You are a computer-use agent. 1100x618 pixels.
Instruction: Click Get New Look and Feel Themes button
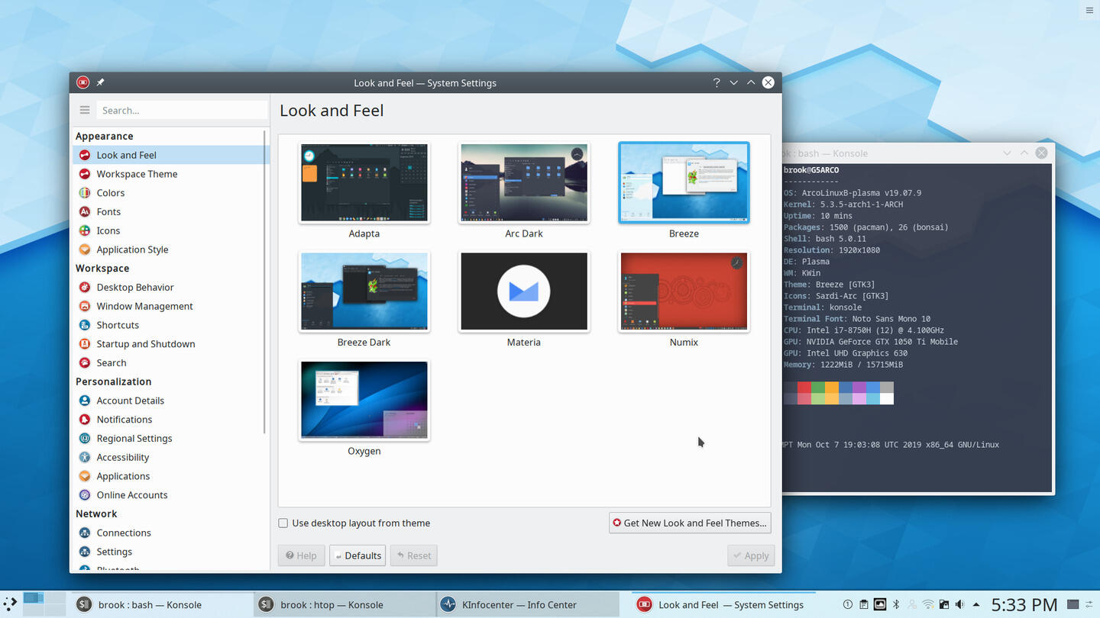click(690, 523)
